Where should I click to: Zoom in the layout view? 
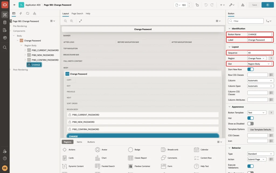point(72,21)
